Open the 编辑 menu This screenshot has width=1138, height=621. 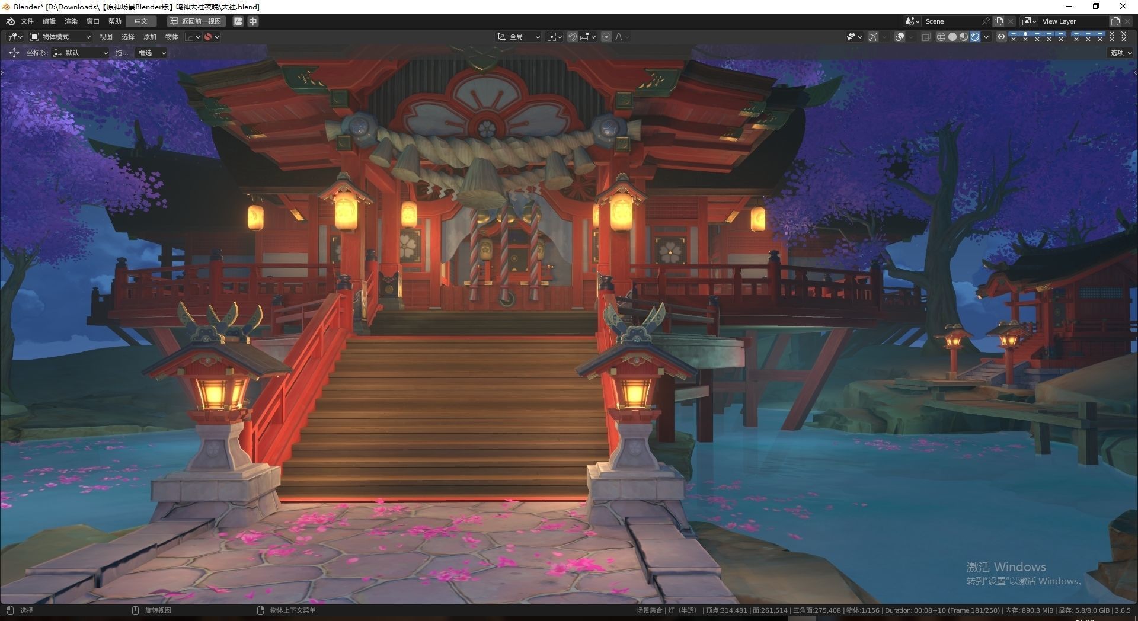click(49, 21)
